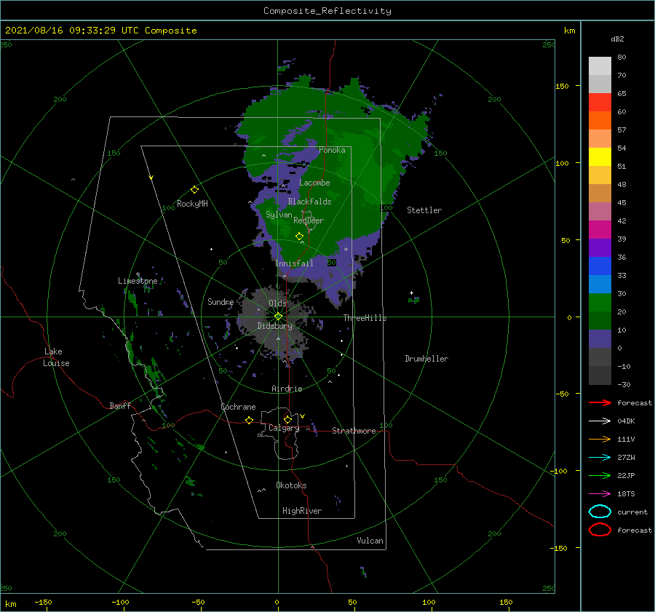The image size is (655, 612).
Task: Click the yellow radar site marker near Olds
Action: pos(278,317)
